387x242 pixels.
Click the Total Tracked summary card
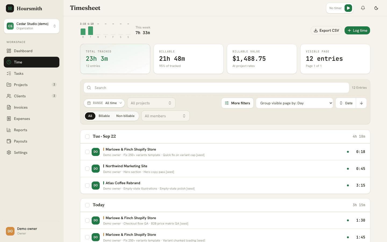coord(115,59)
